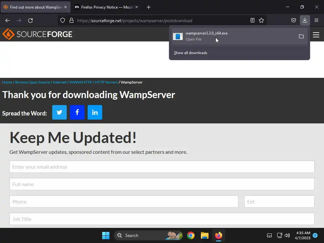Open network status tray icon
The image size is (324, 243).
pos(279,235)
